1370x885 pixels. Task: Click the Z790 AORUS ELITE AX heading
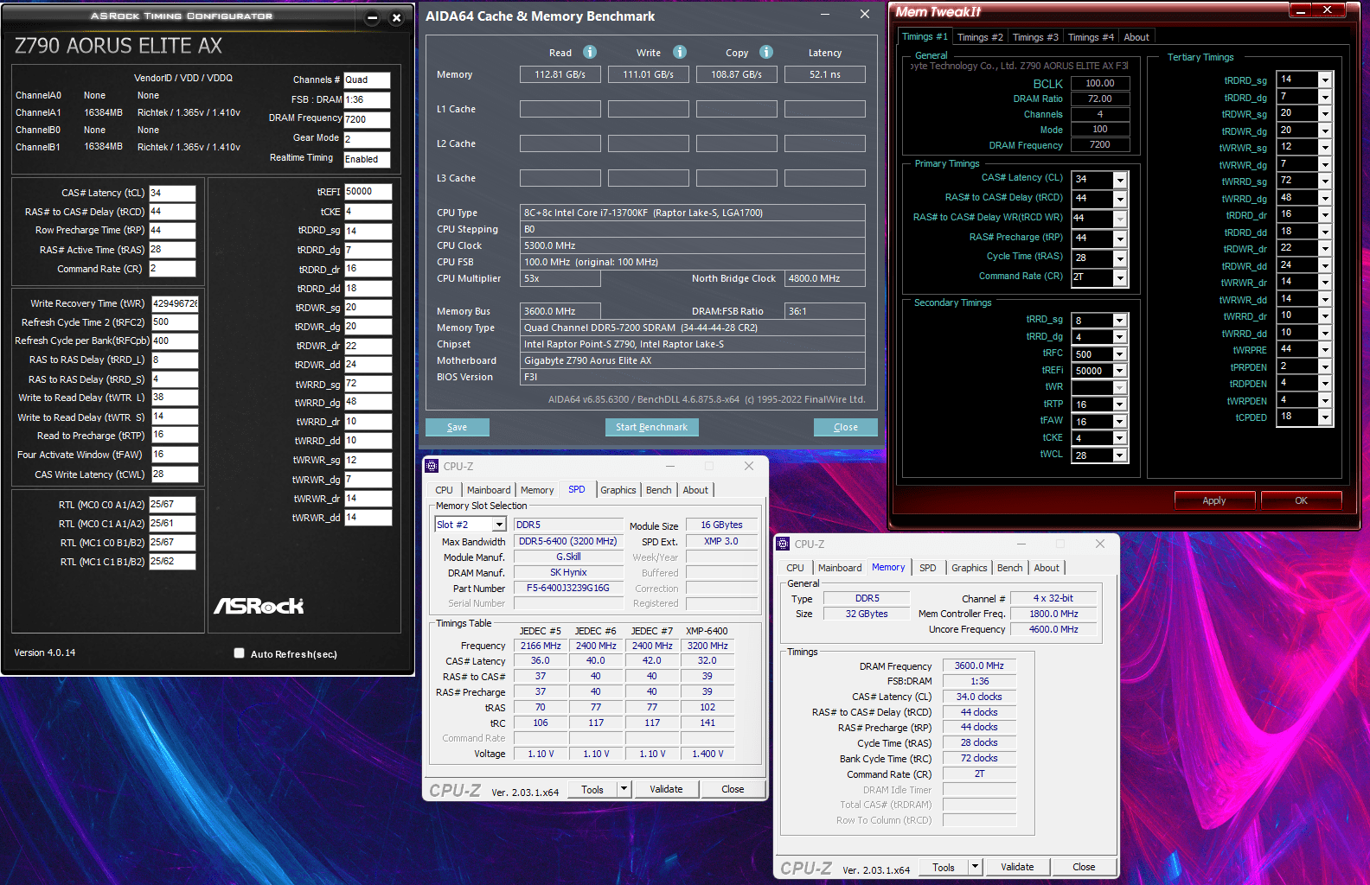coord(118,46)
